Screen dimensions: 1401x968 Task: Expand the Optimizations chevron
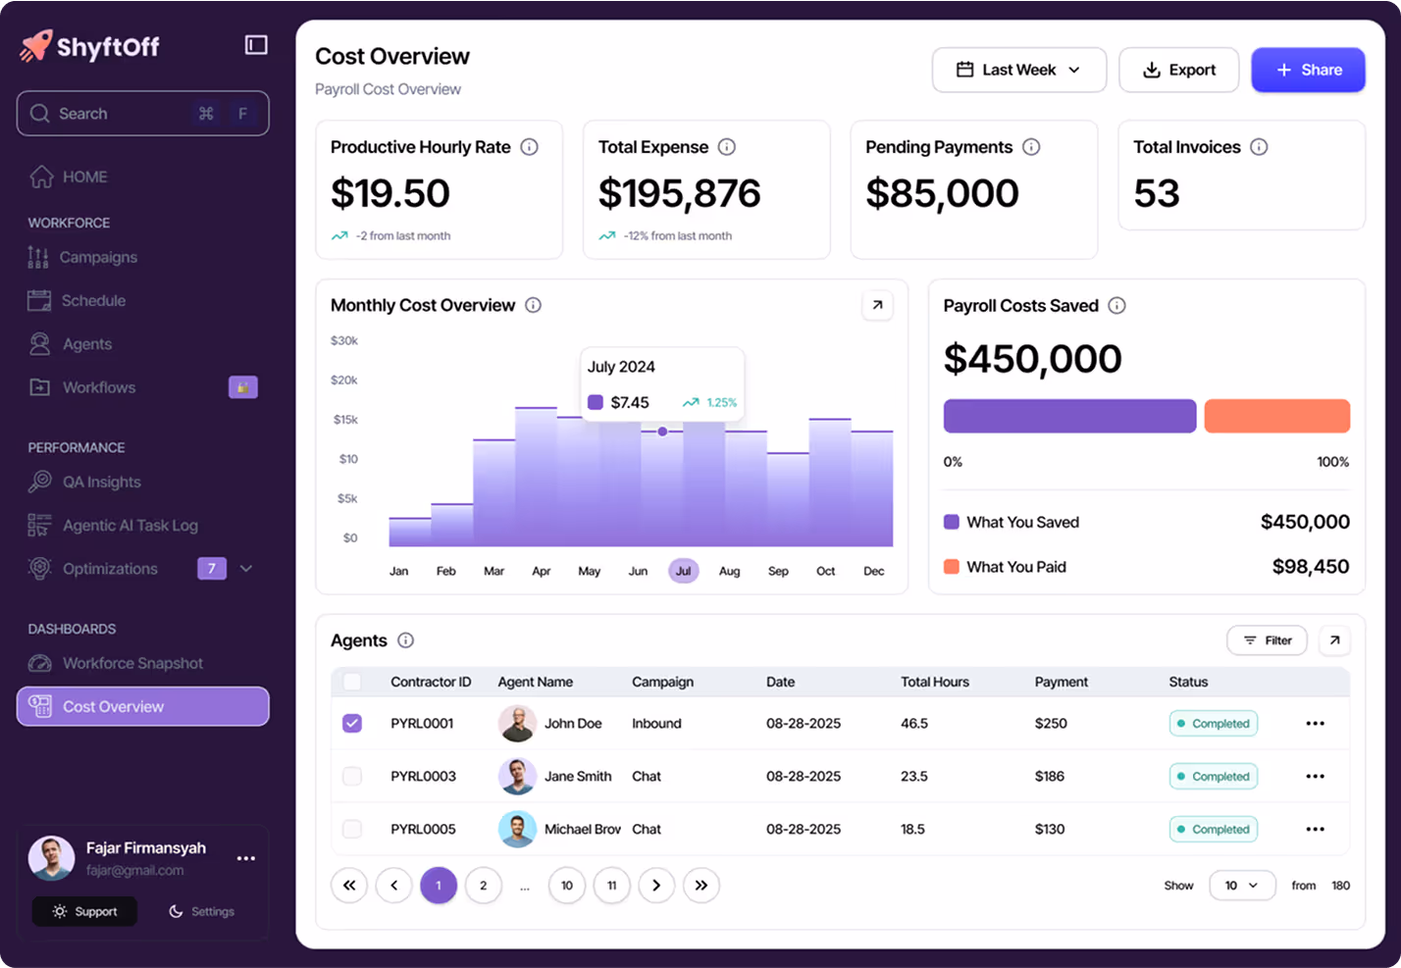click(x=244, y=568)
